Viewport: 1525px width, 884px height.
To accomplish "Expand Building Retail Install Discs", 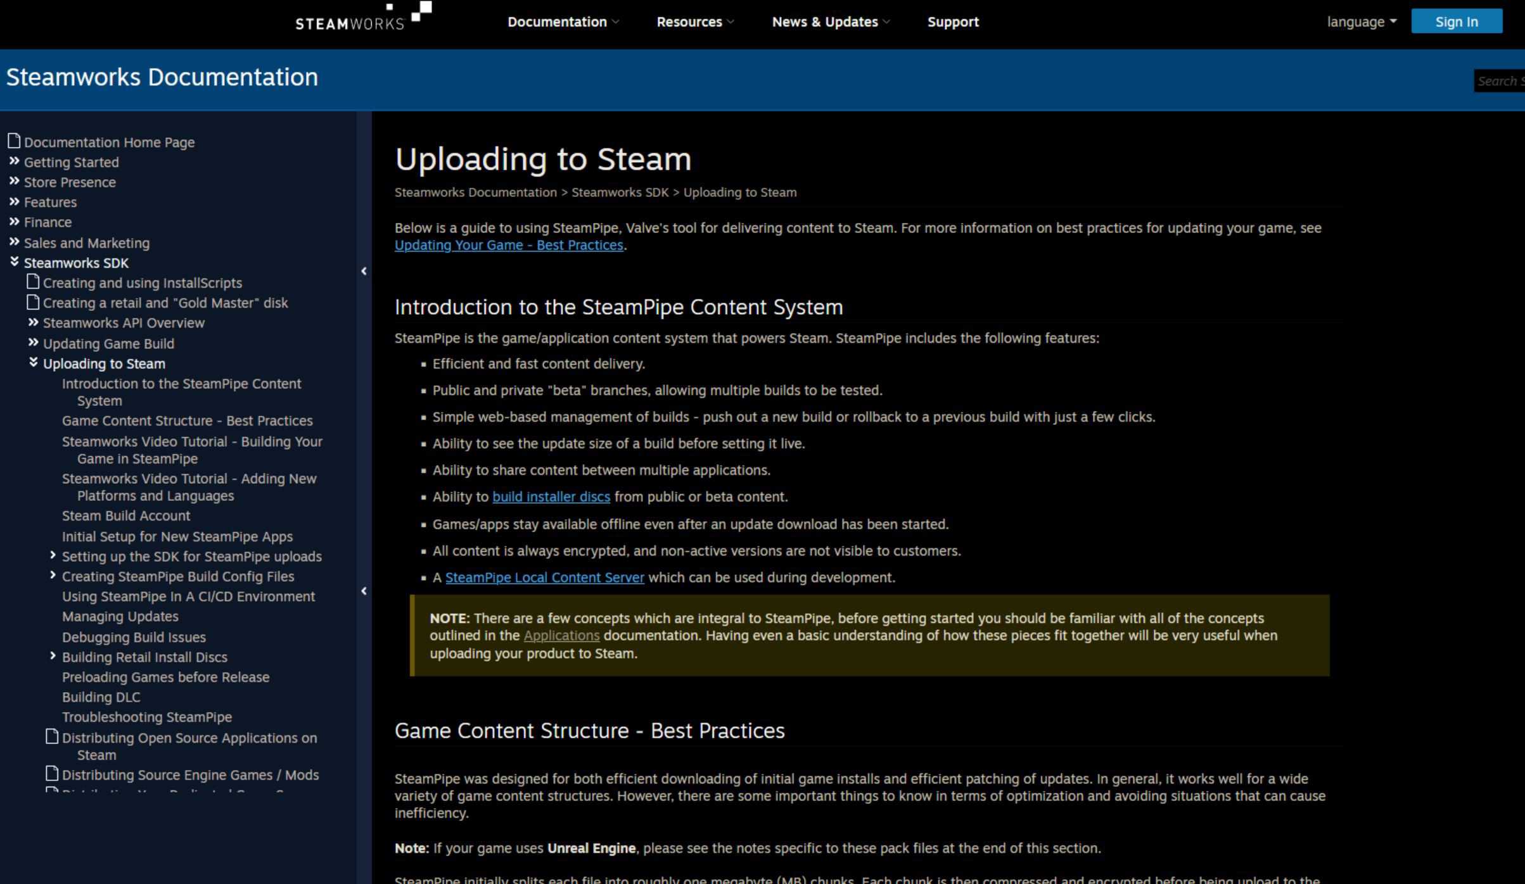I will (53, 656).
